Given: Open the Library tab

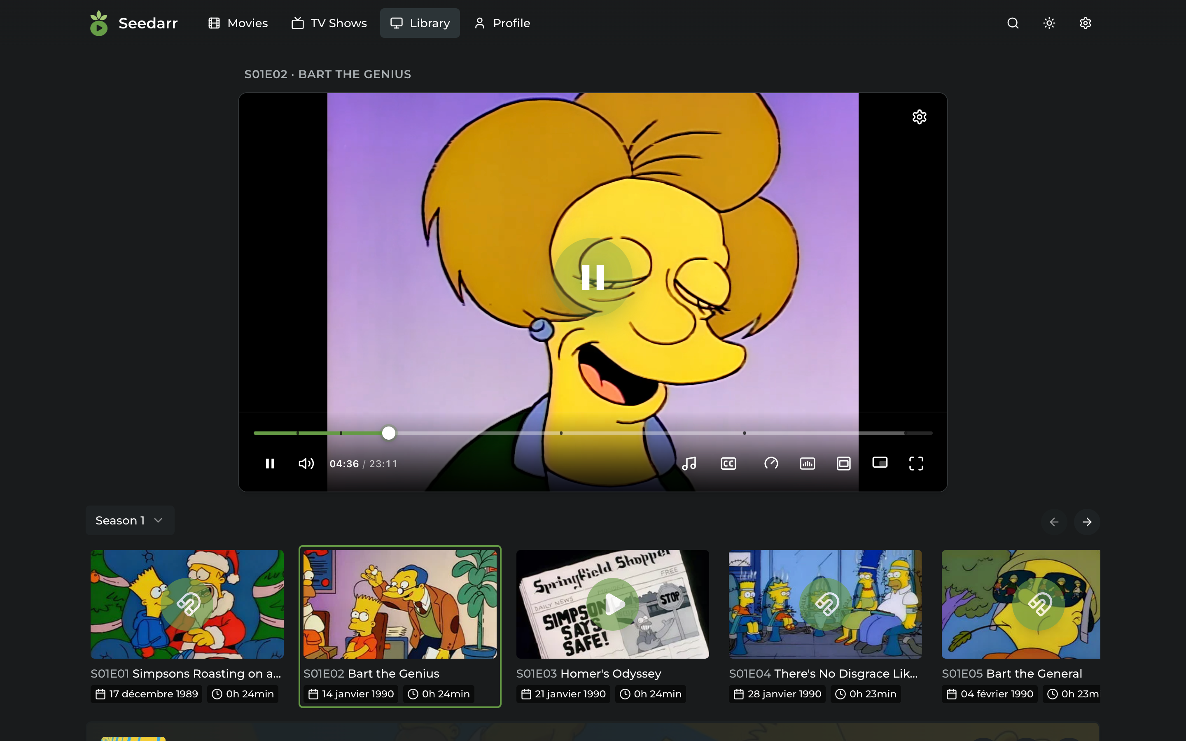Looking at the screenshot, I should coord(420,23).
